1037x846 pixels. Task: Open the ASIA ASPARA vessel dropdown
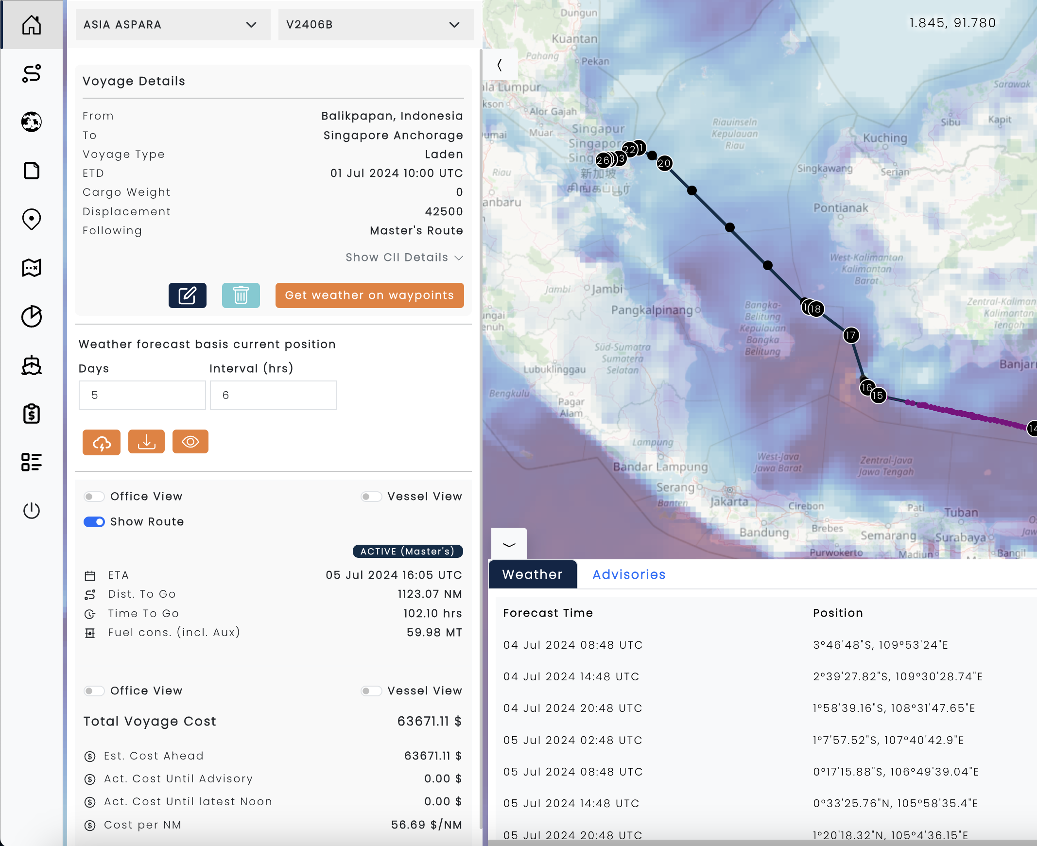point(173,24)
